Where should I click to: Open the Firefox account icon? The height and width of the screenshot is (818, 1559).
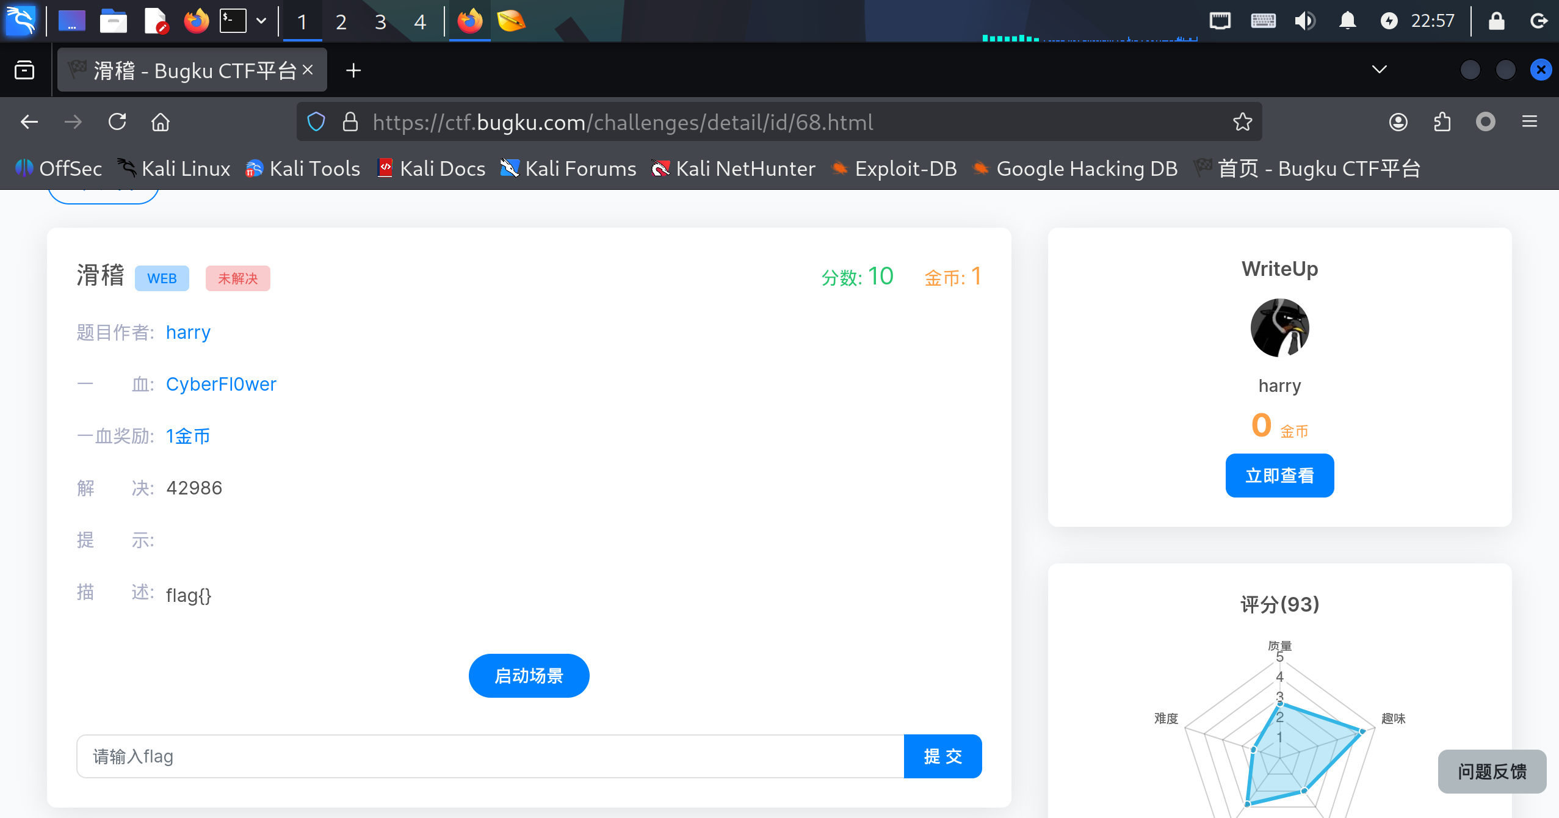(x=1398, y=122)
